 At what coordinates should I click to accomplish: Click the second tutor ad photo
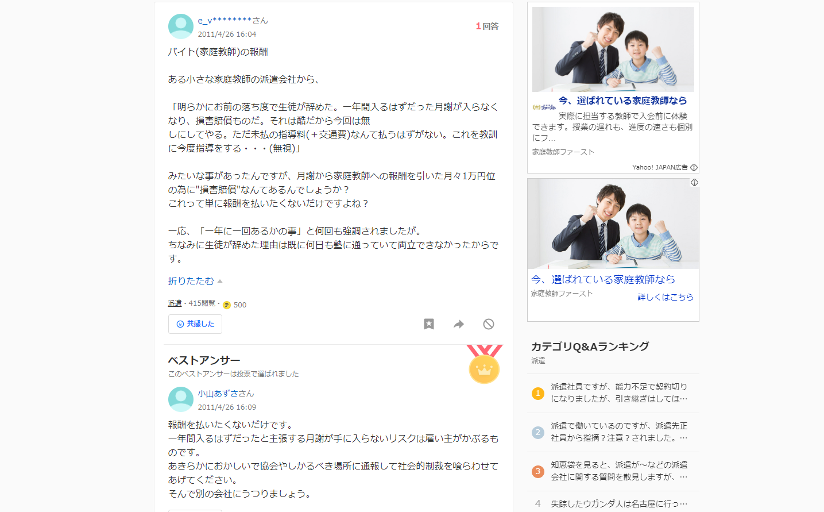pos(613,224)
